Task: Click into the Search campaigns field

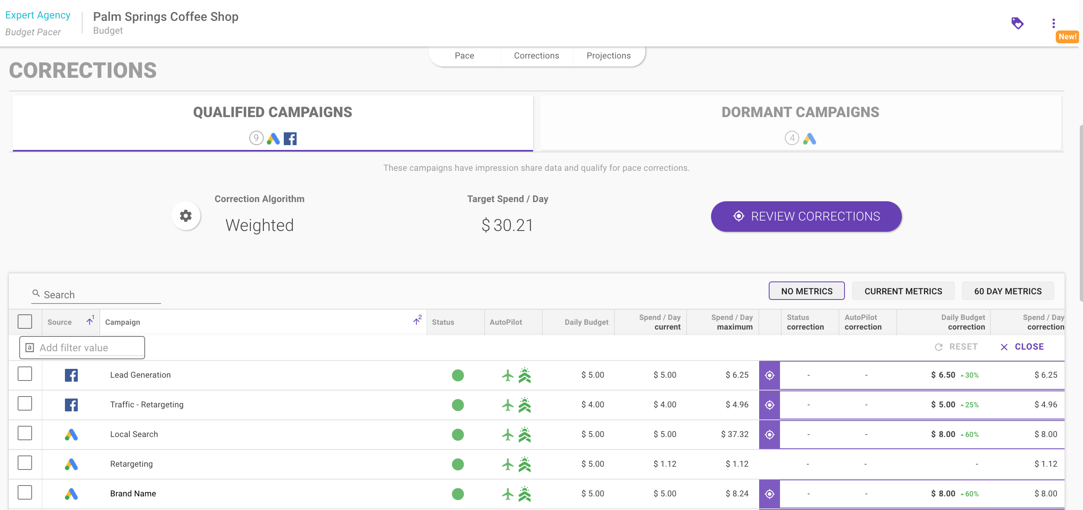Action: point(96,294)
